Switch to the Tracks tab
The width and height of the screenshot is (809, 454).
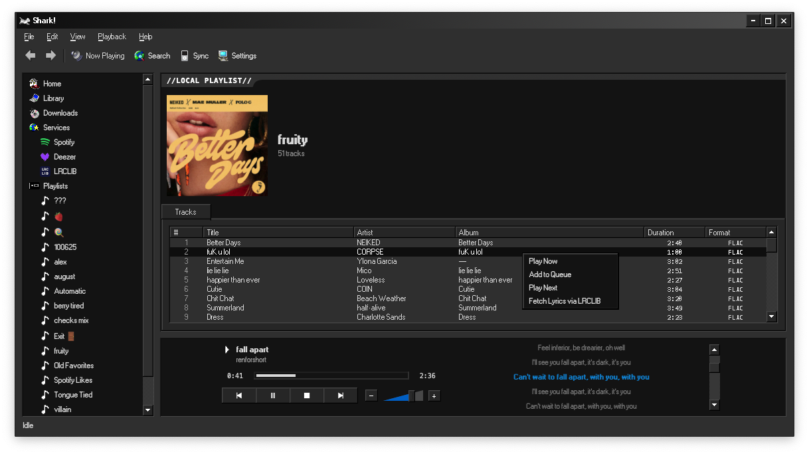pyautogui.click(x=185, y=211)
